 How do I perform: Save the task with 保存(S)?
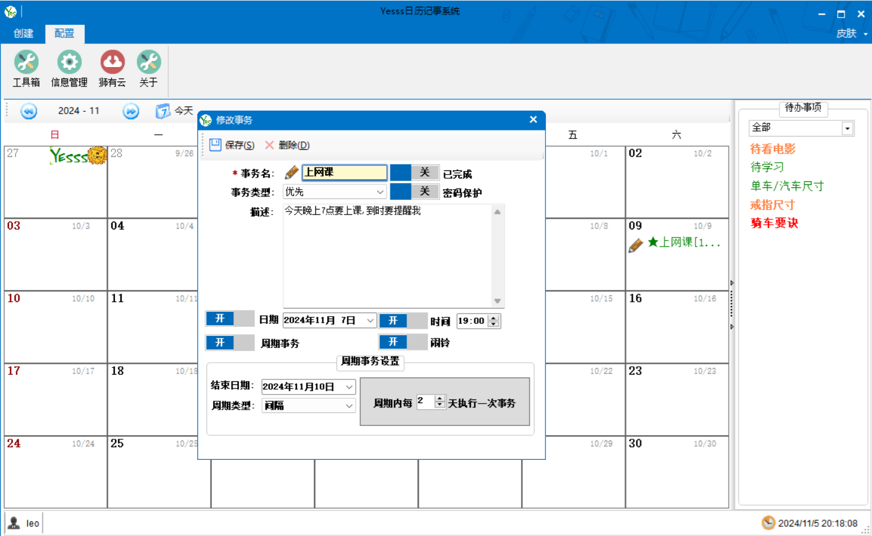pyautogui.click(x=232, y=145)
